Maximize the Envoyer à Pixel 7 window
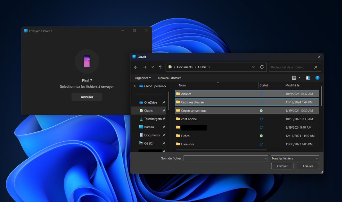The image size is (342, 202). coord(135,31)
